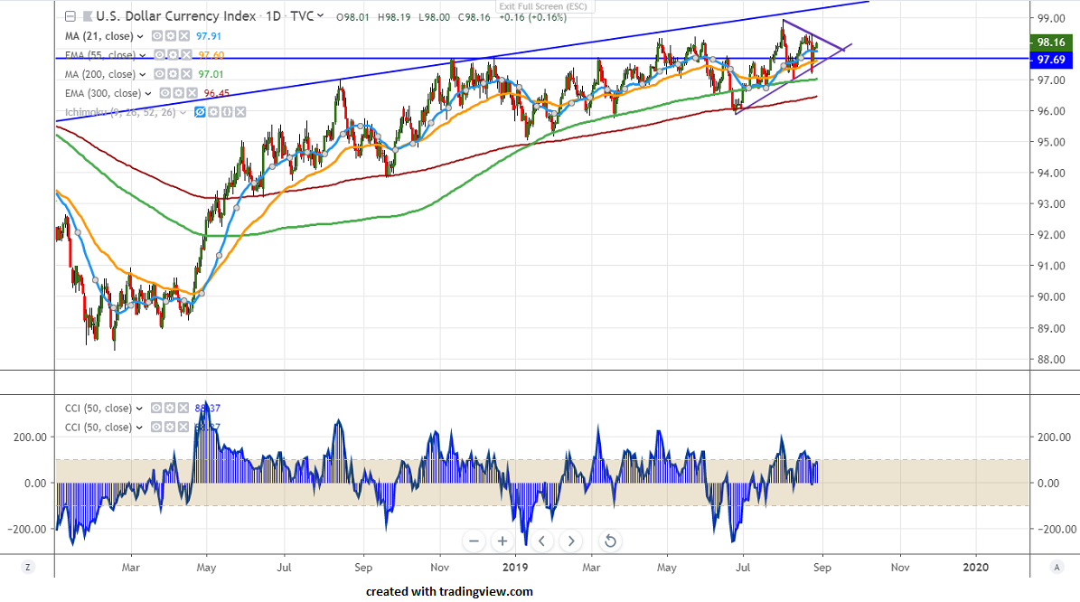This screenshot has width=1080, height=602.
Task: Toggle visibility of first CCI indicator
Action: tap(155, 409)
